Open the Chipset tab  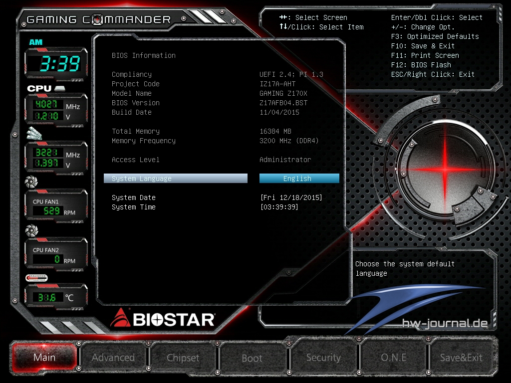183,358
